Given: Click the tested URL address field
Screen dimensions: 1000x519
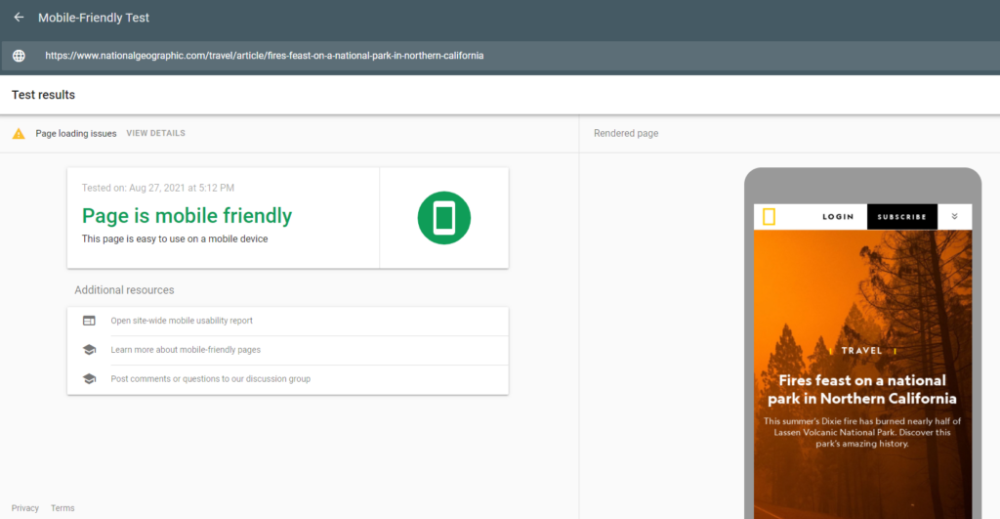Looking at the screenshot, I should pyautogui.click(x=264, y=56).
